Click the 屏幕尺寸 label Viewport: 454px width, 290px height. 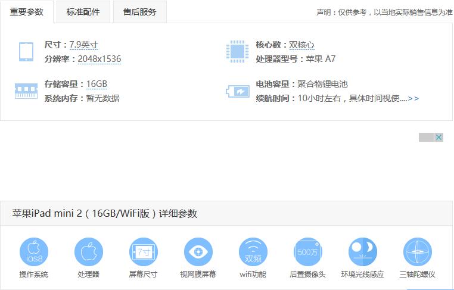(143, 274)
